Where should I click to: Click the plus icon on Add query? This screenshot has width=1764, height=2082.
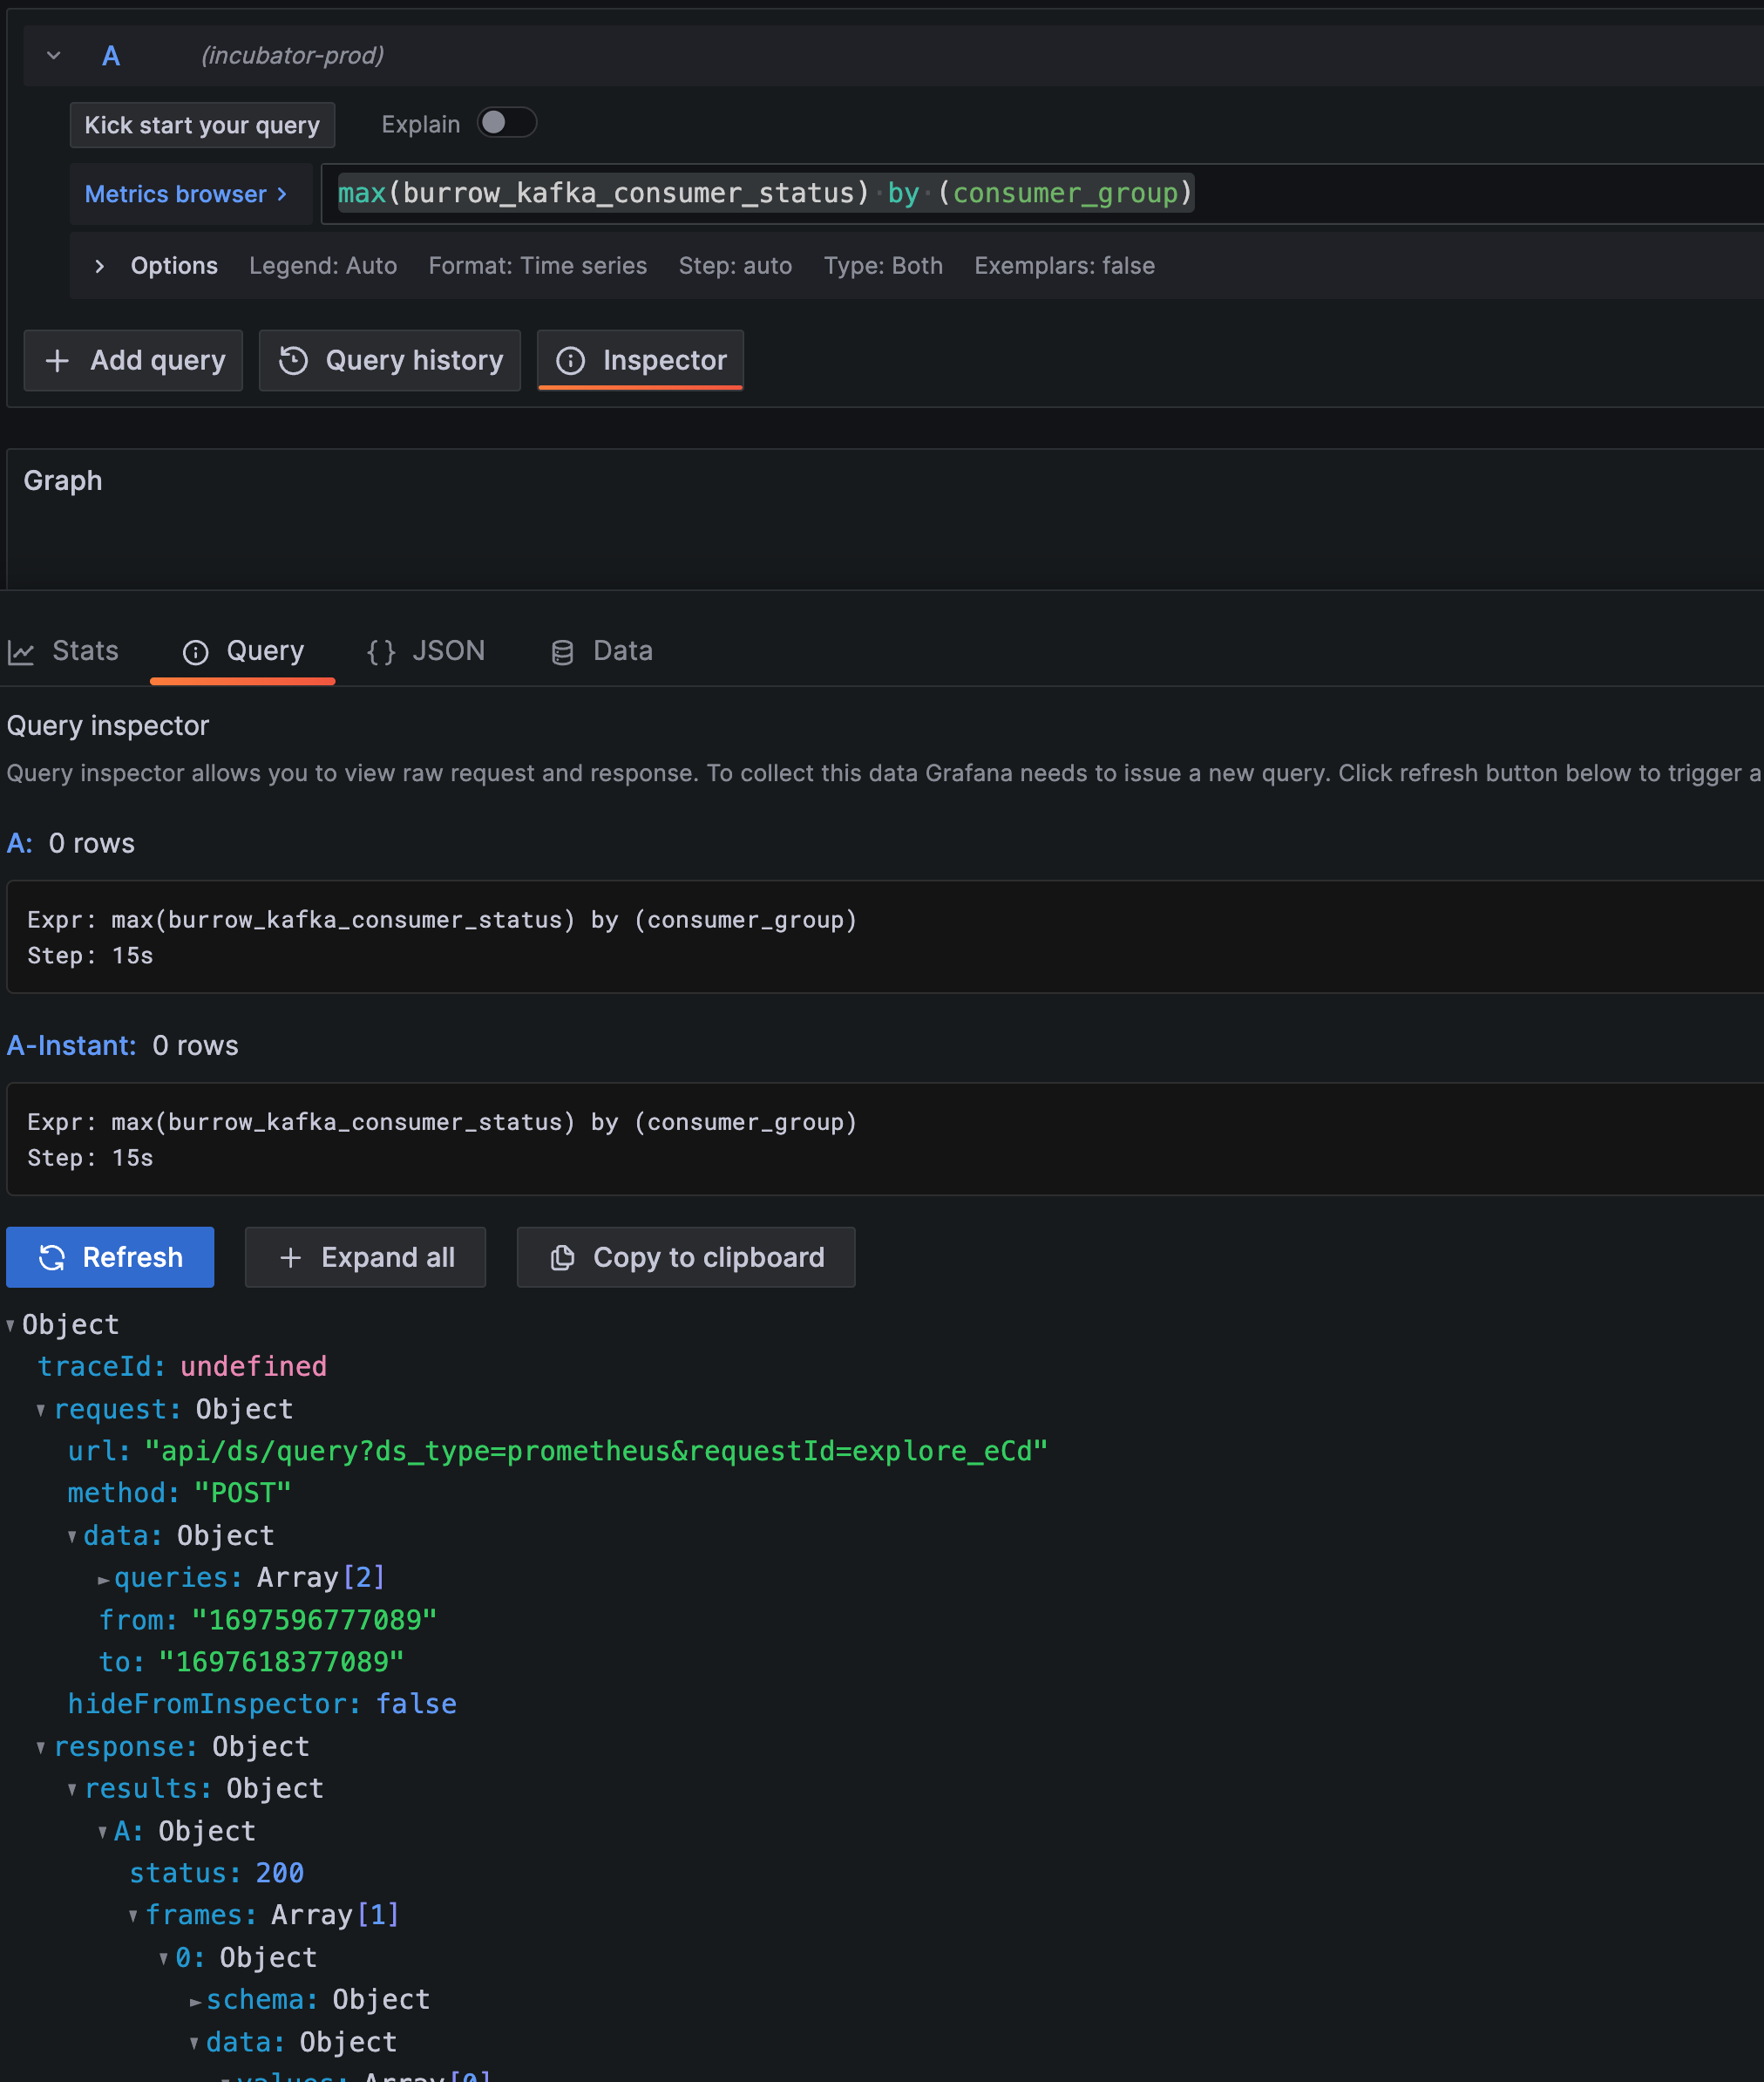click(58, 360)
